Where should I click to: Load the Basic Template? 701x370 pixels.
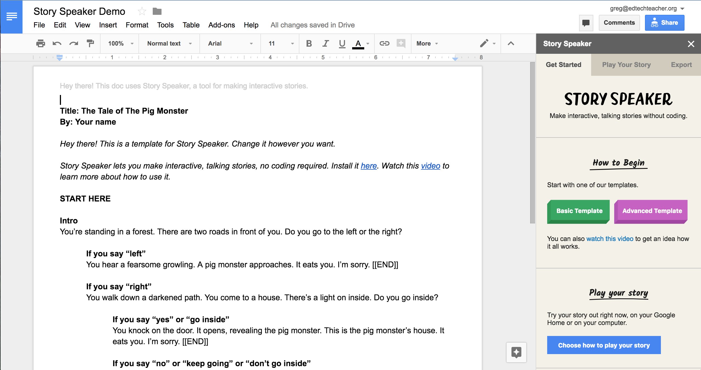point(578,211)
